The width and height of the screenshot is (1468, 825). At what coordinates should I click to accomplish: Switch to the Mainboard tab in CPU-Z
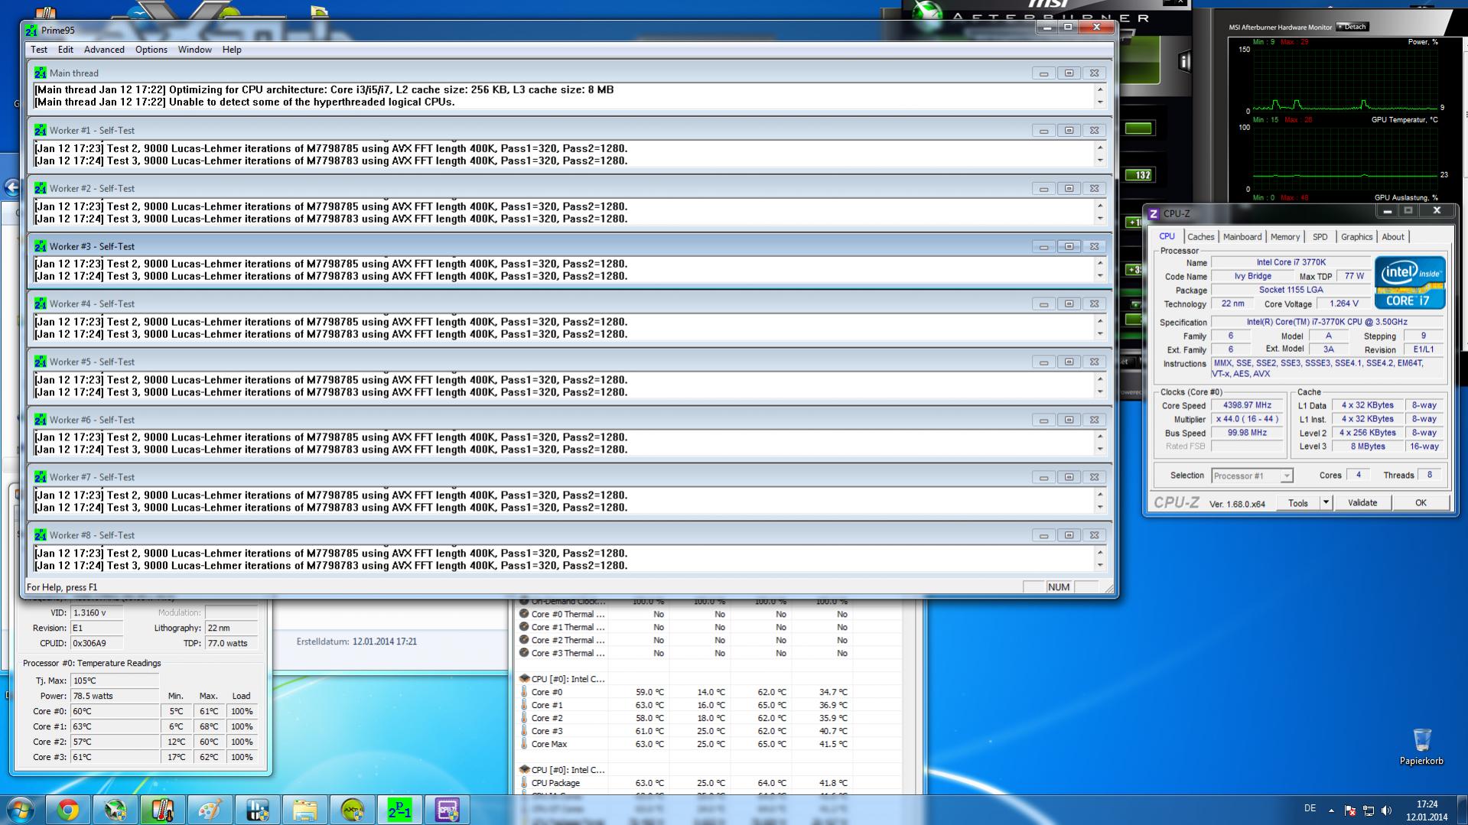pyautogui.click(x=1242, y=237)
